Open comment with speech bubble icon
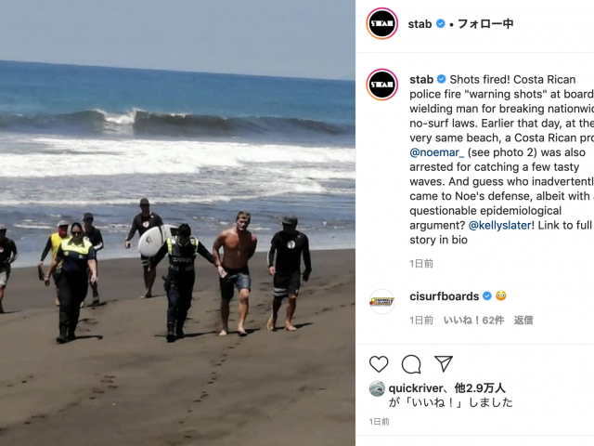Viewport: 594px width, 446px height. [x=411, y=364]
